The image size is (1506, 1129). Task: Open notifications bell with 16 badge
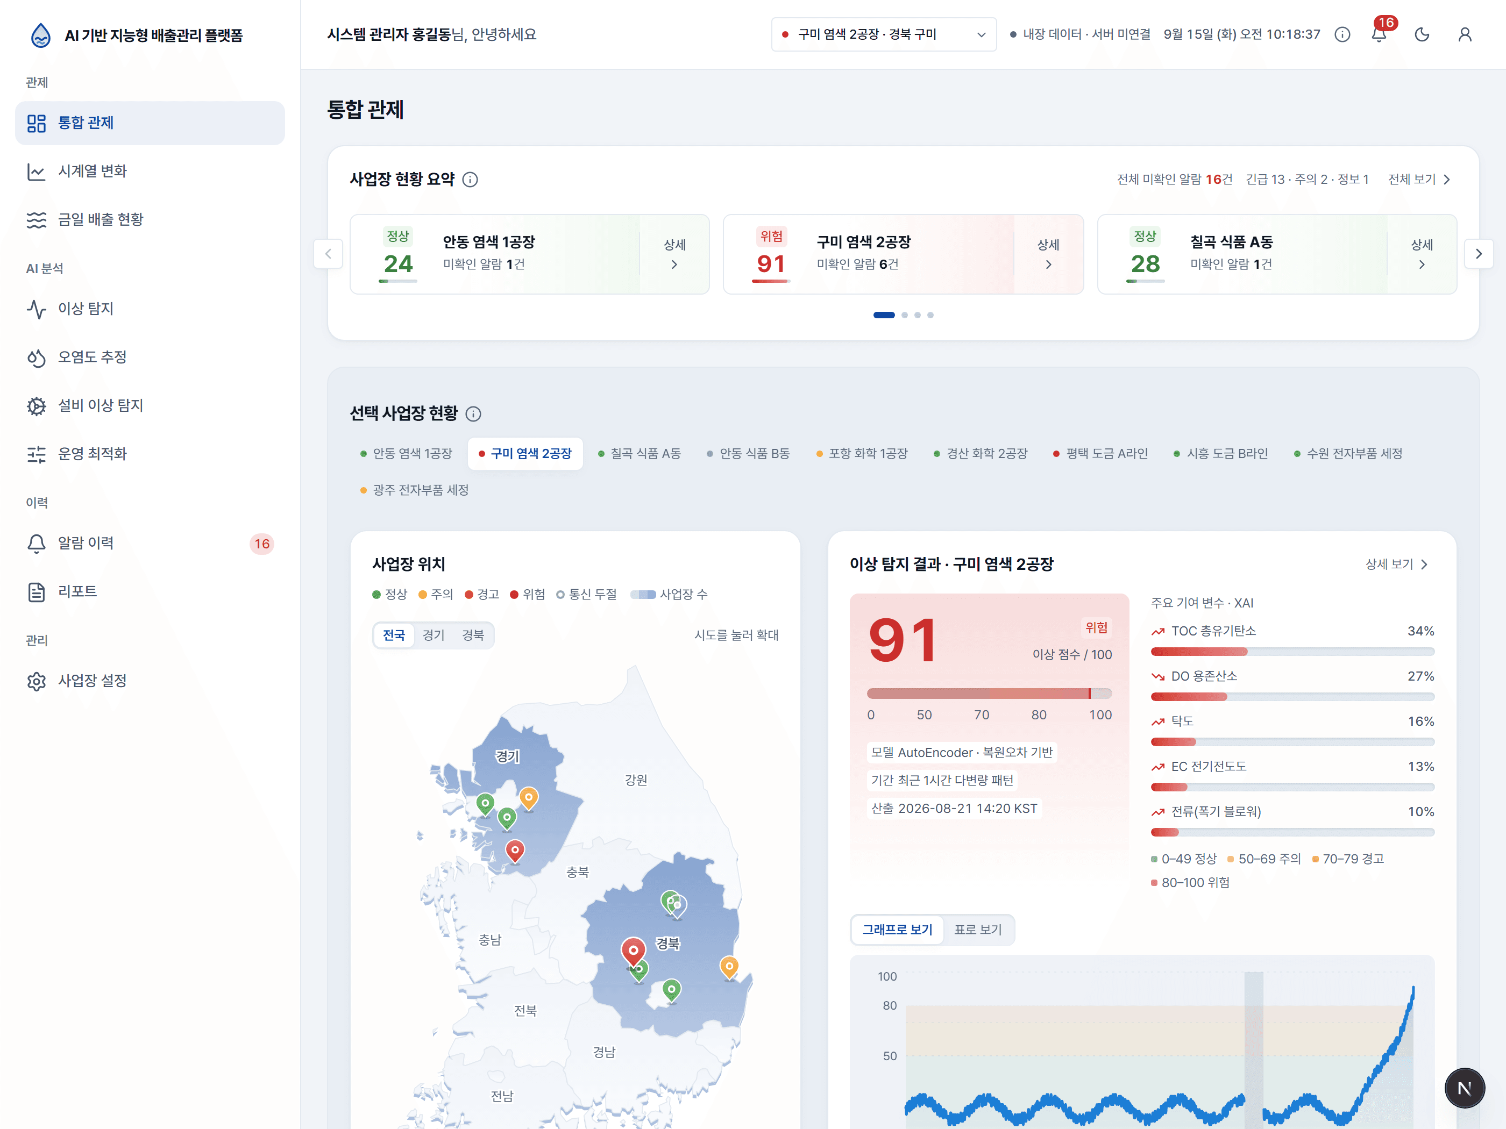(1380, 34)
